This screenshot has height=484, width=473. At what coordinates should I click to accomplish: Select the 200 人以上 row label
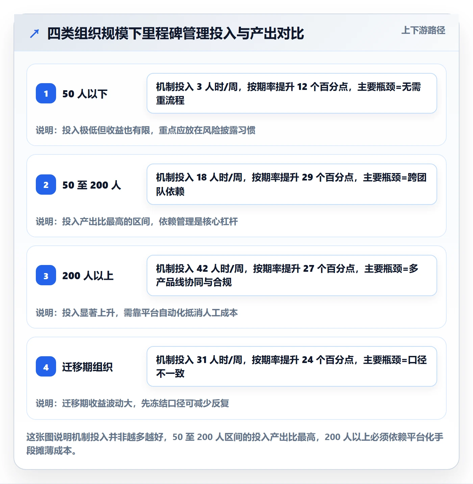point(88,276)
